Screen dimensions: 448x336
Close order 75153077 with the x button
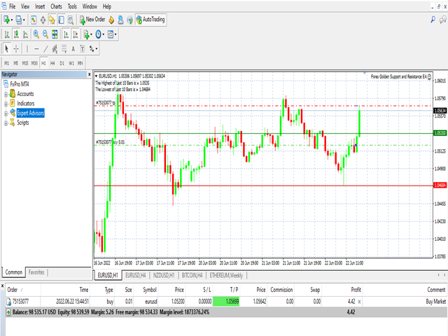point(359,302)
